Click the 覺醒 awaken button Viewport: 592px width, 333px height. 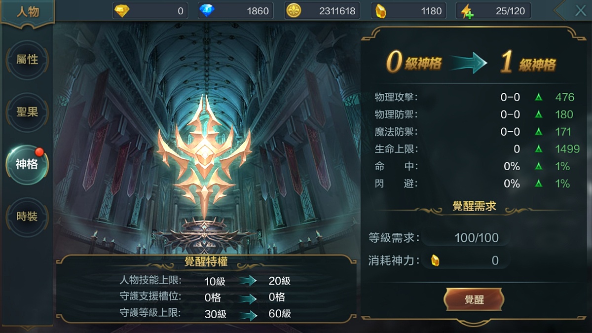[x=474, y=300]
